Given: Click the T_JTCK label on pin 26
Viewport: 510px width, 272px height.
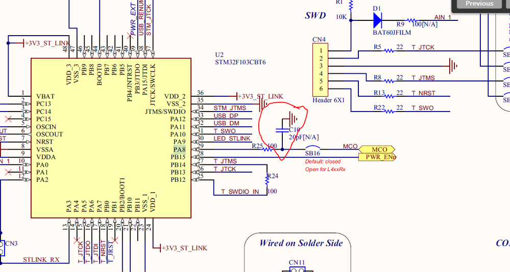Looking at the screenshot, I should (x=225, y=169).
